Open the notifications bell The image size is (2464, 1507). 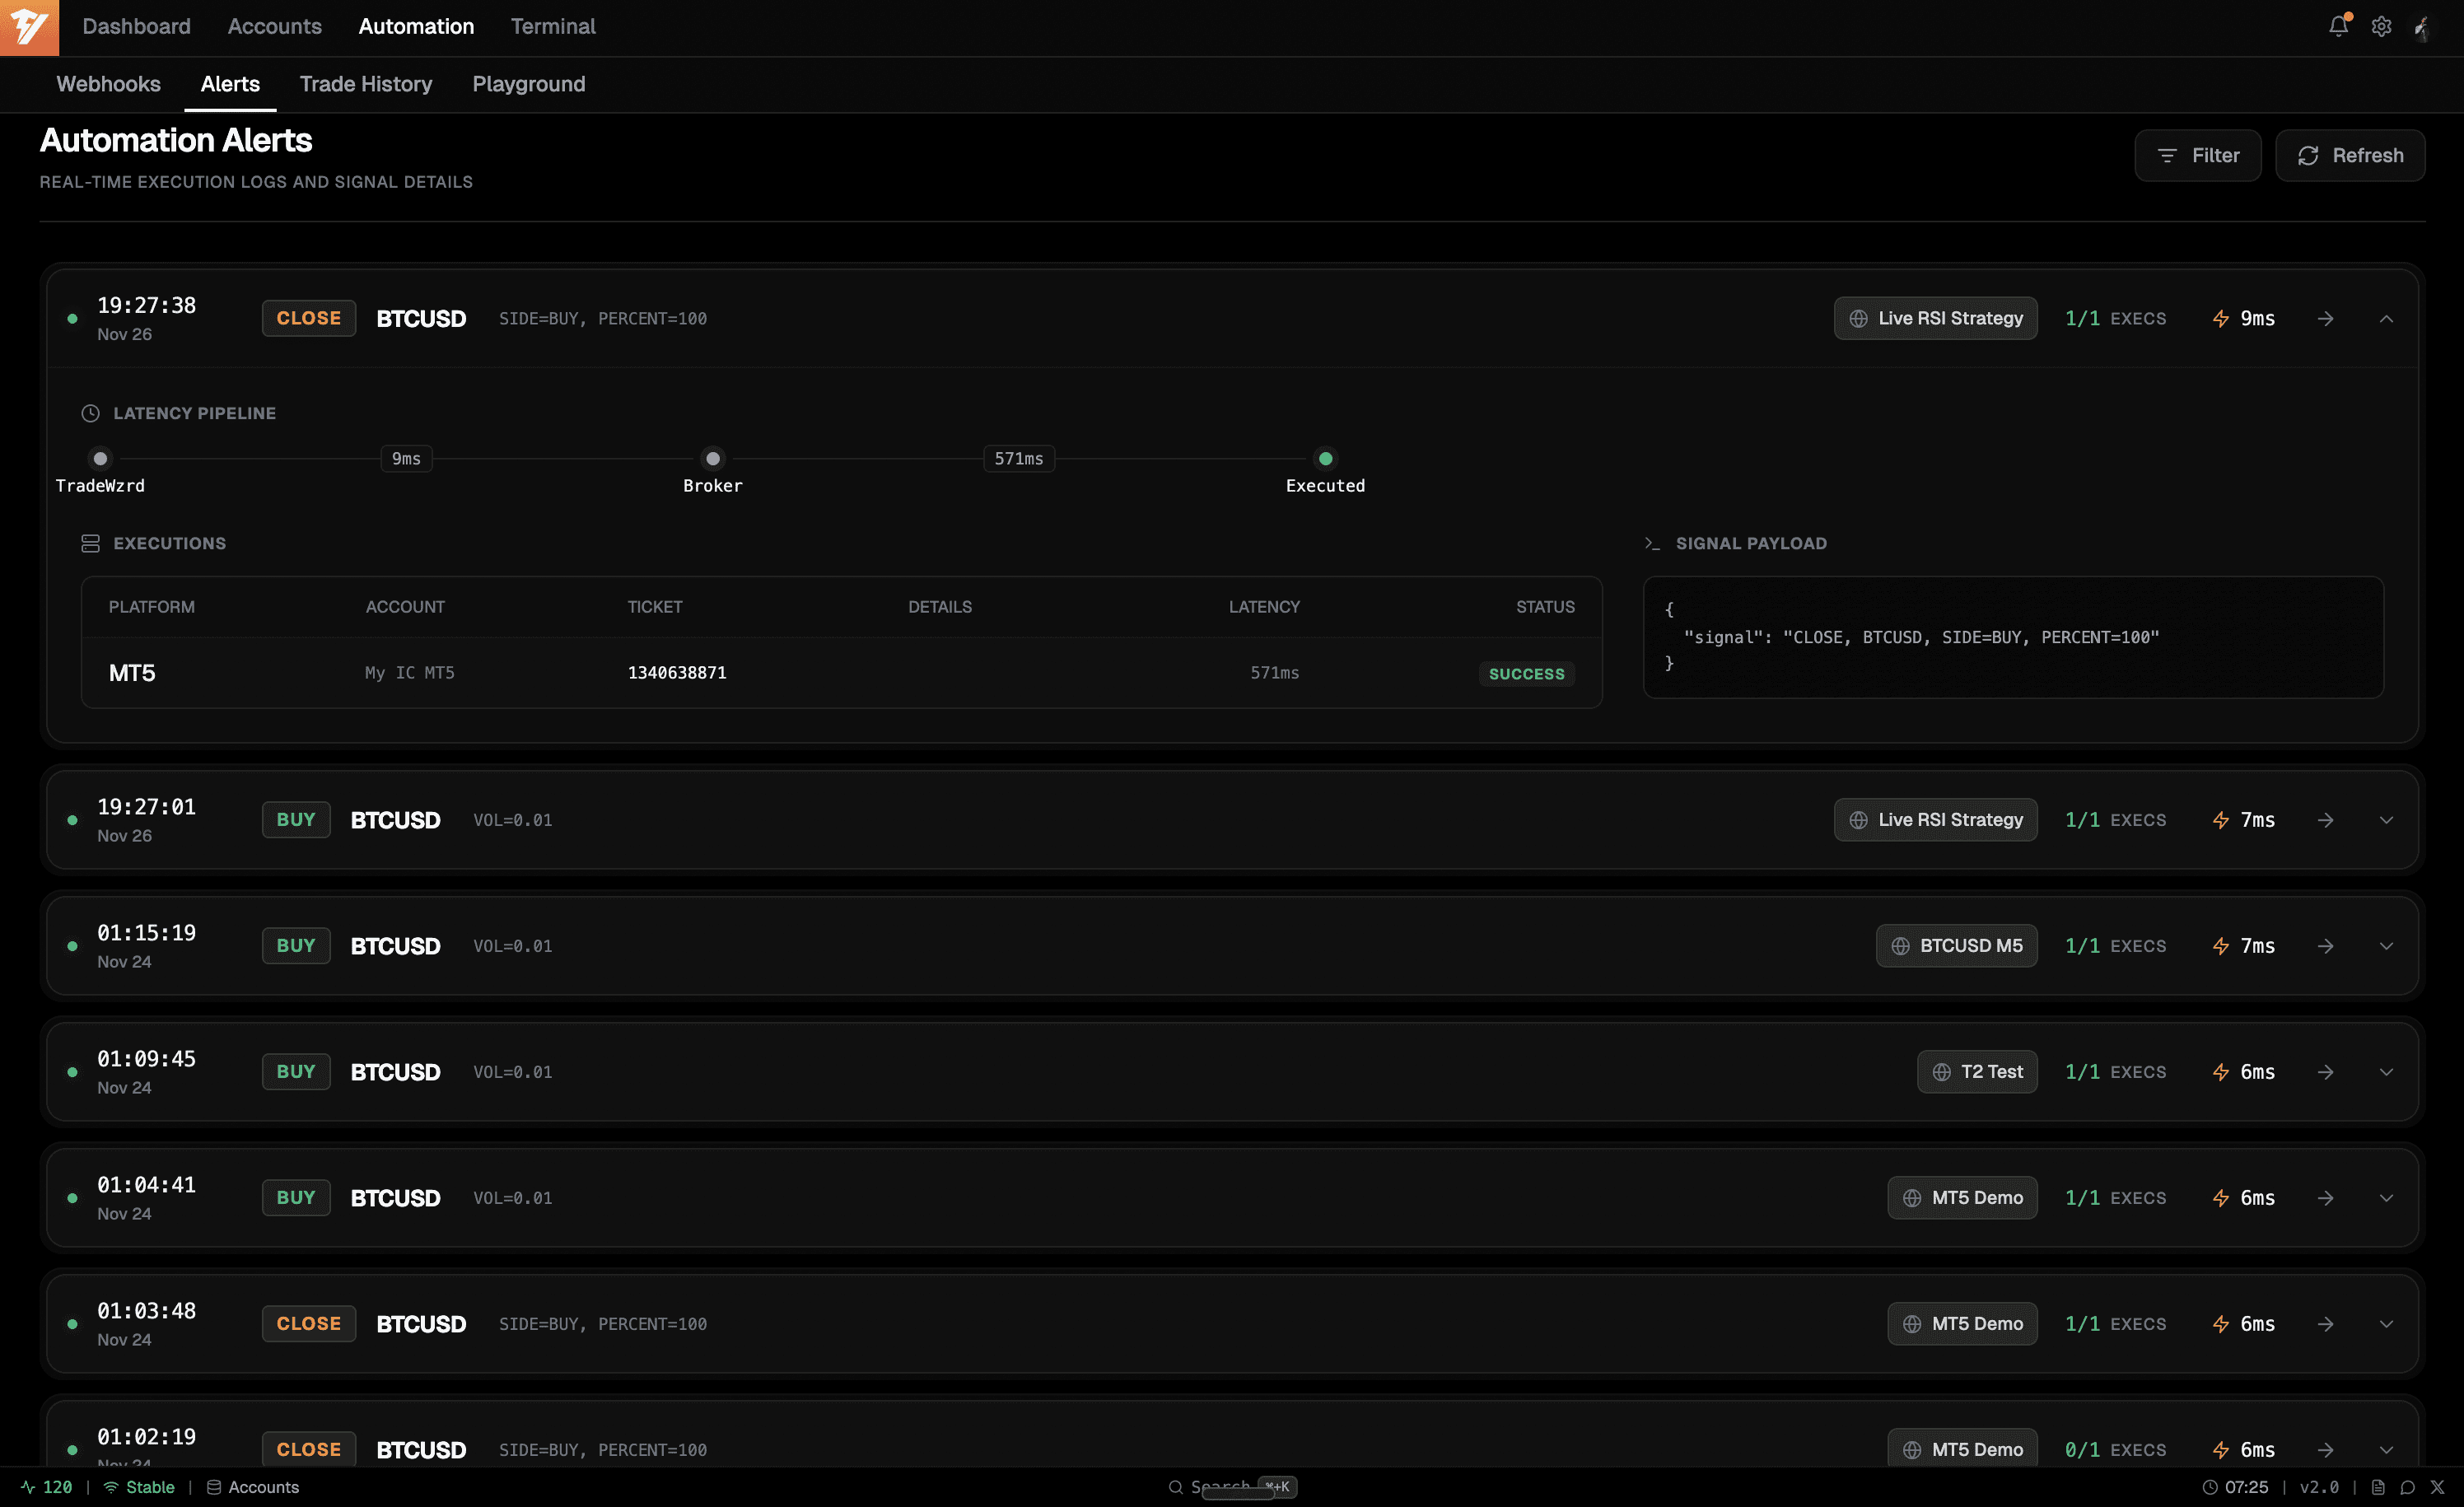[x=2338, y=26]
